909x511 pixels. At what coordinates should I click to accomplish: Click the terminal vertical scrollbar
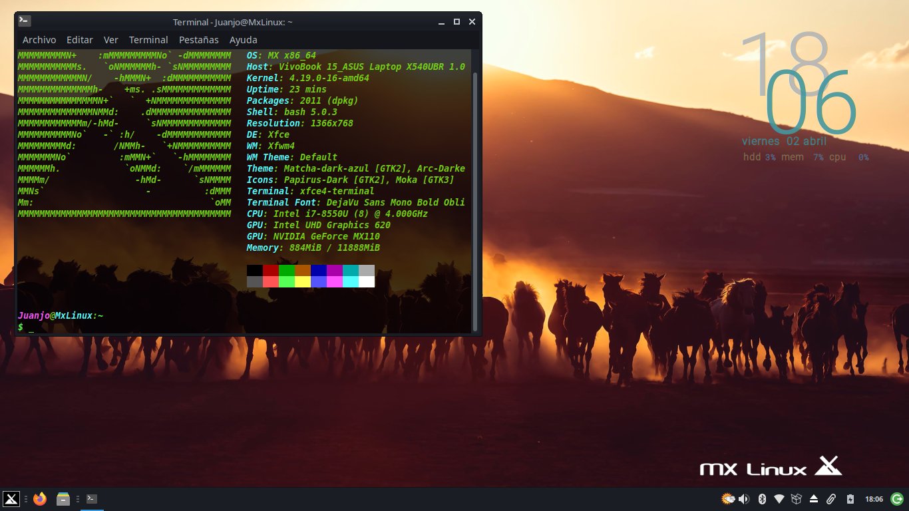pos(474,200)
